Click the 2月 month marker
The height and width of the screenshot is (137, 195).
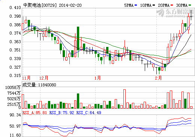pyautogui.click(x=158, y=78)
